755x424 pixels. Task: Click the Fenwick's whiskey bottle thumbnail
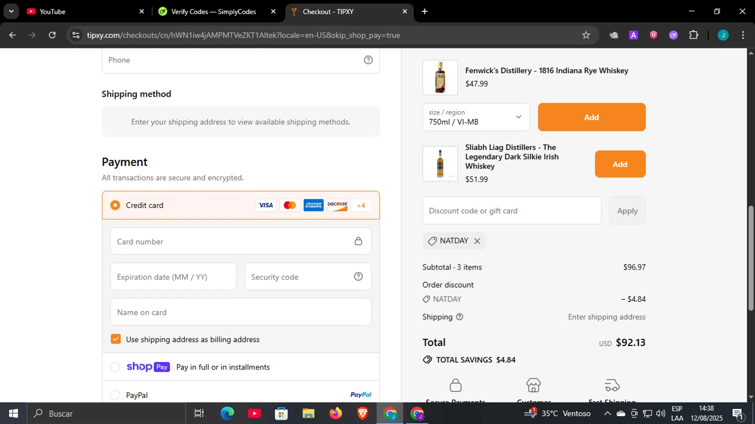click(x=440, y=77)
